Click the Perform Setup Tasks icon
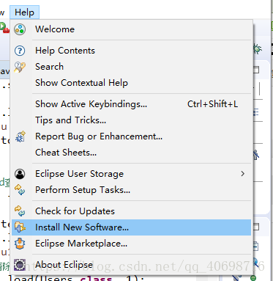 click(20, 190)
